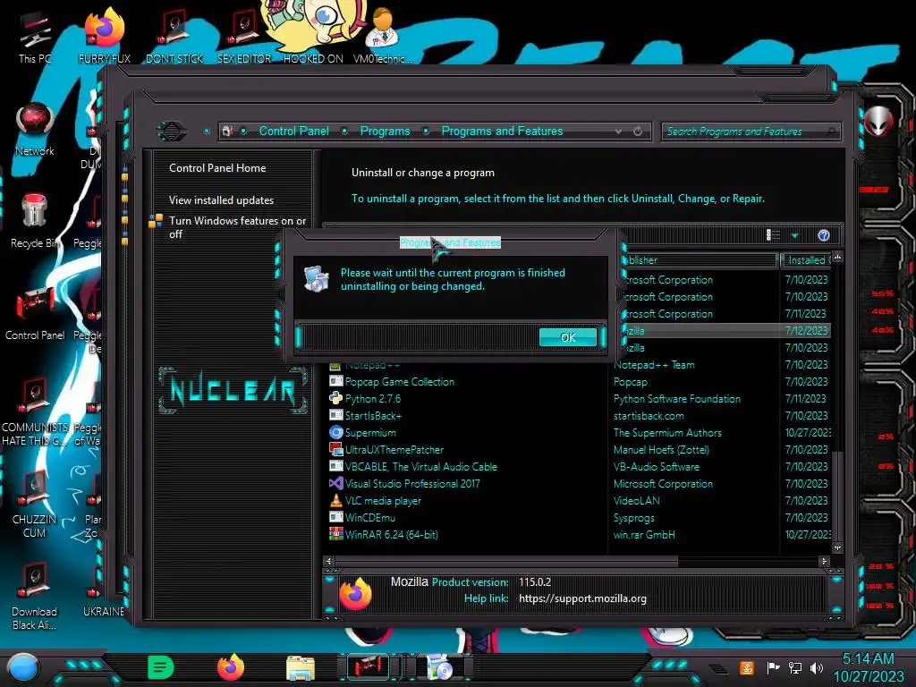Click the Windows features shield icon

point(156,221)
